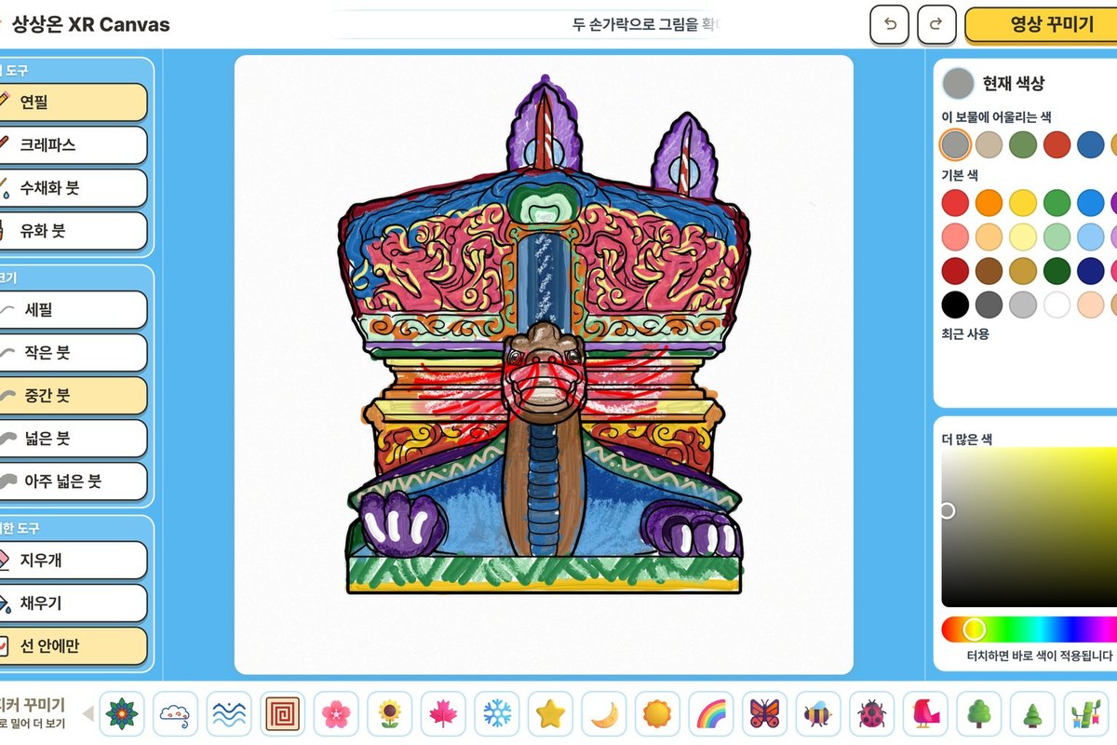Select the 아주 넓은 붓 brush size
The width and height of the screenshot is (1117, 745).
click(72, 481)
